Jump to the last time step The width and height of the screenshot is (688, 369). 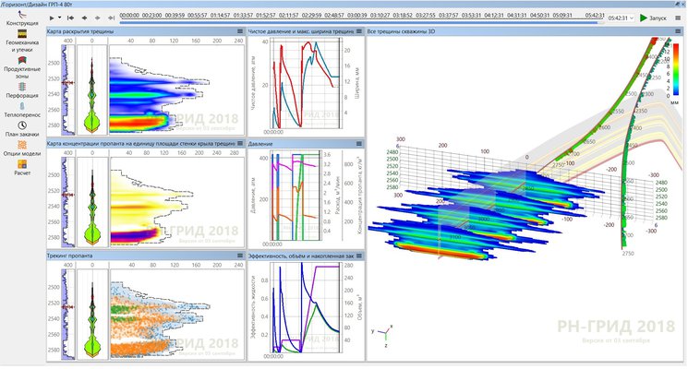(x=111, y=18)
